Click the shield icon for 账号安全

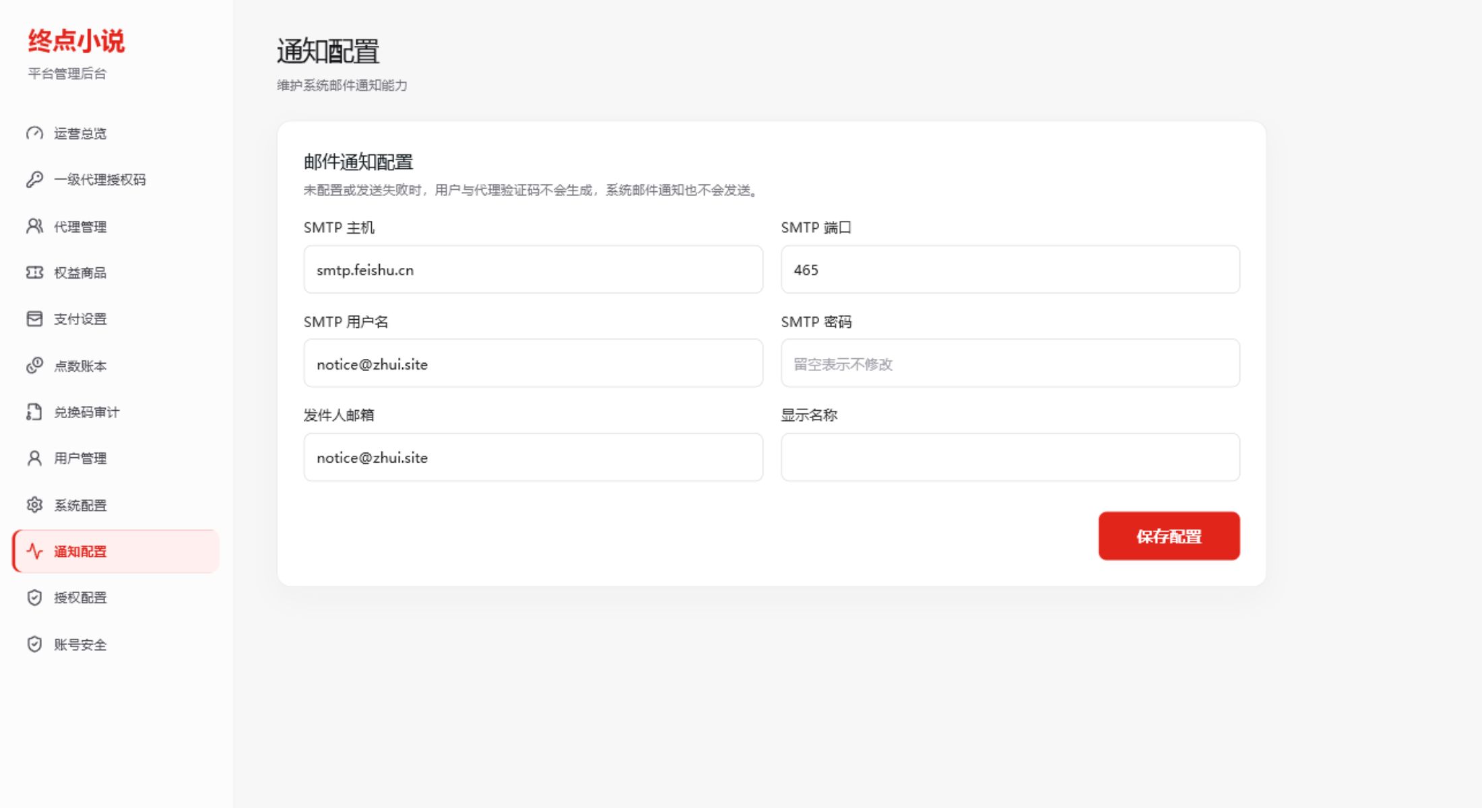point(34,644)
